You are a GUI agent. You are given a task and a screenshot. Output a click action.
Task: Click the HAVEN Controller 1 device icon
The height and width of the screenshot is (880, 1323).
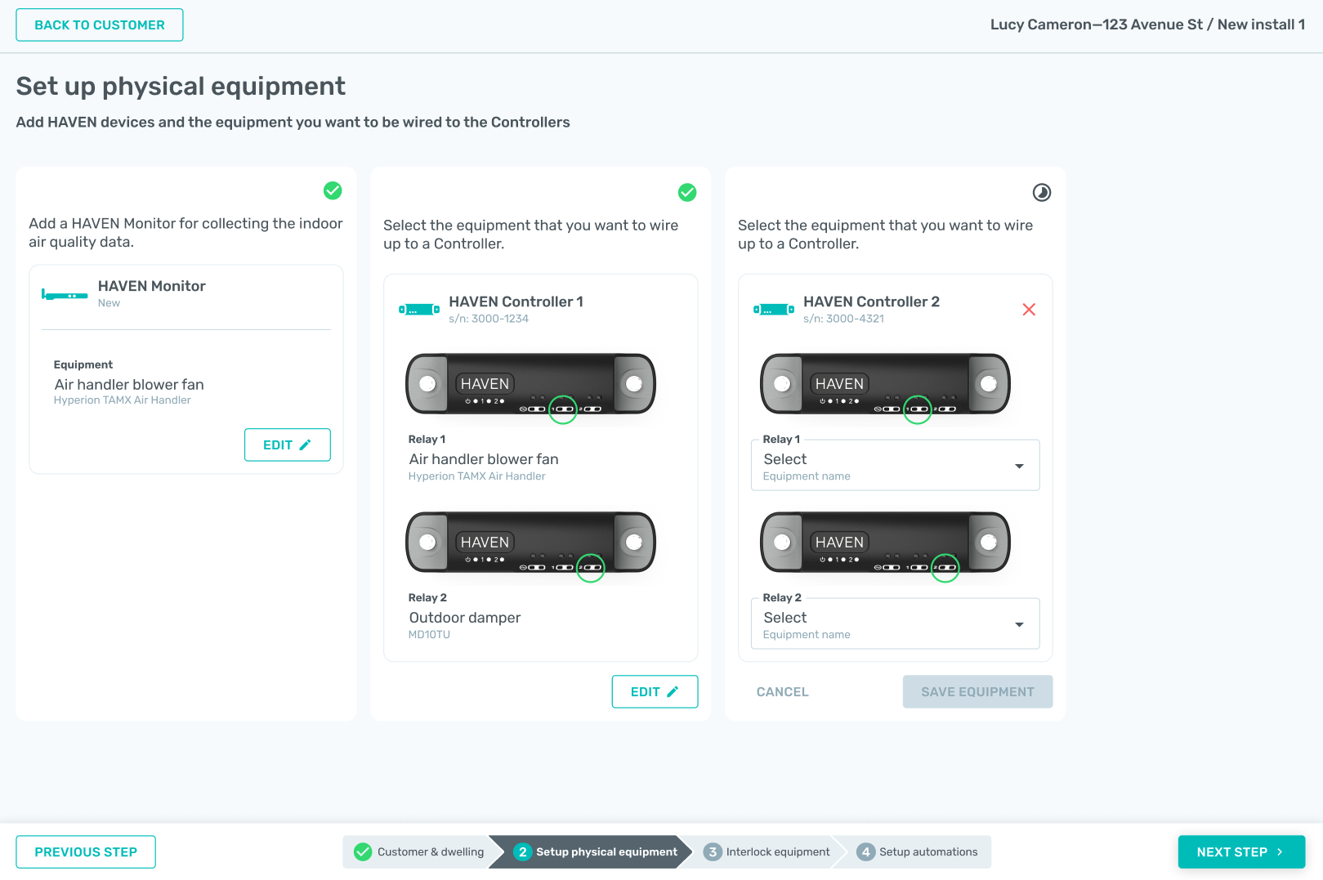[x=419, y=310]
